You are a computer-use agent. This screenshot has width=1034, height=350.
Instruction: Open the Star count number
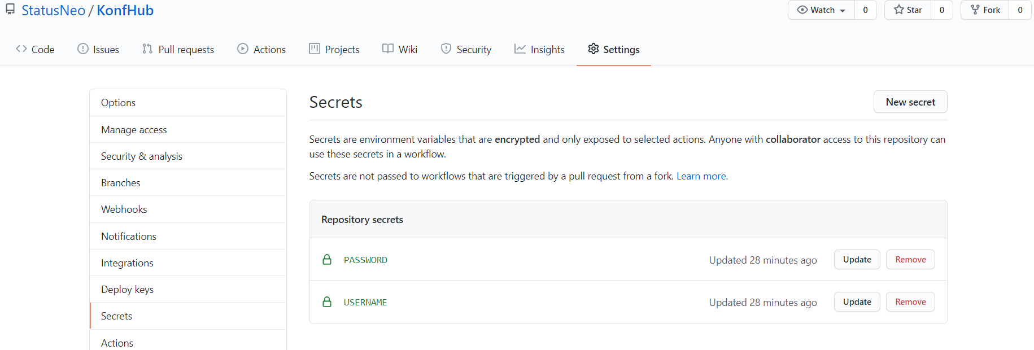(x=942, y=10)
